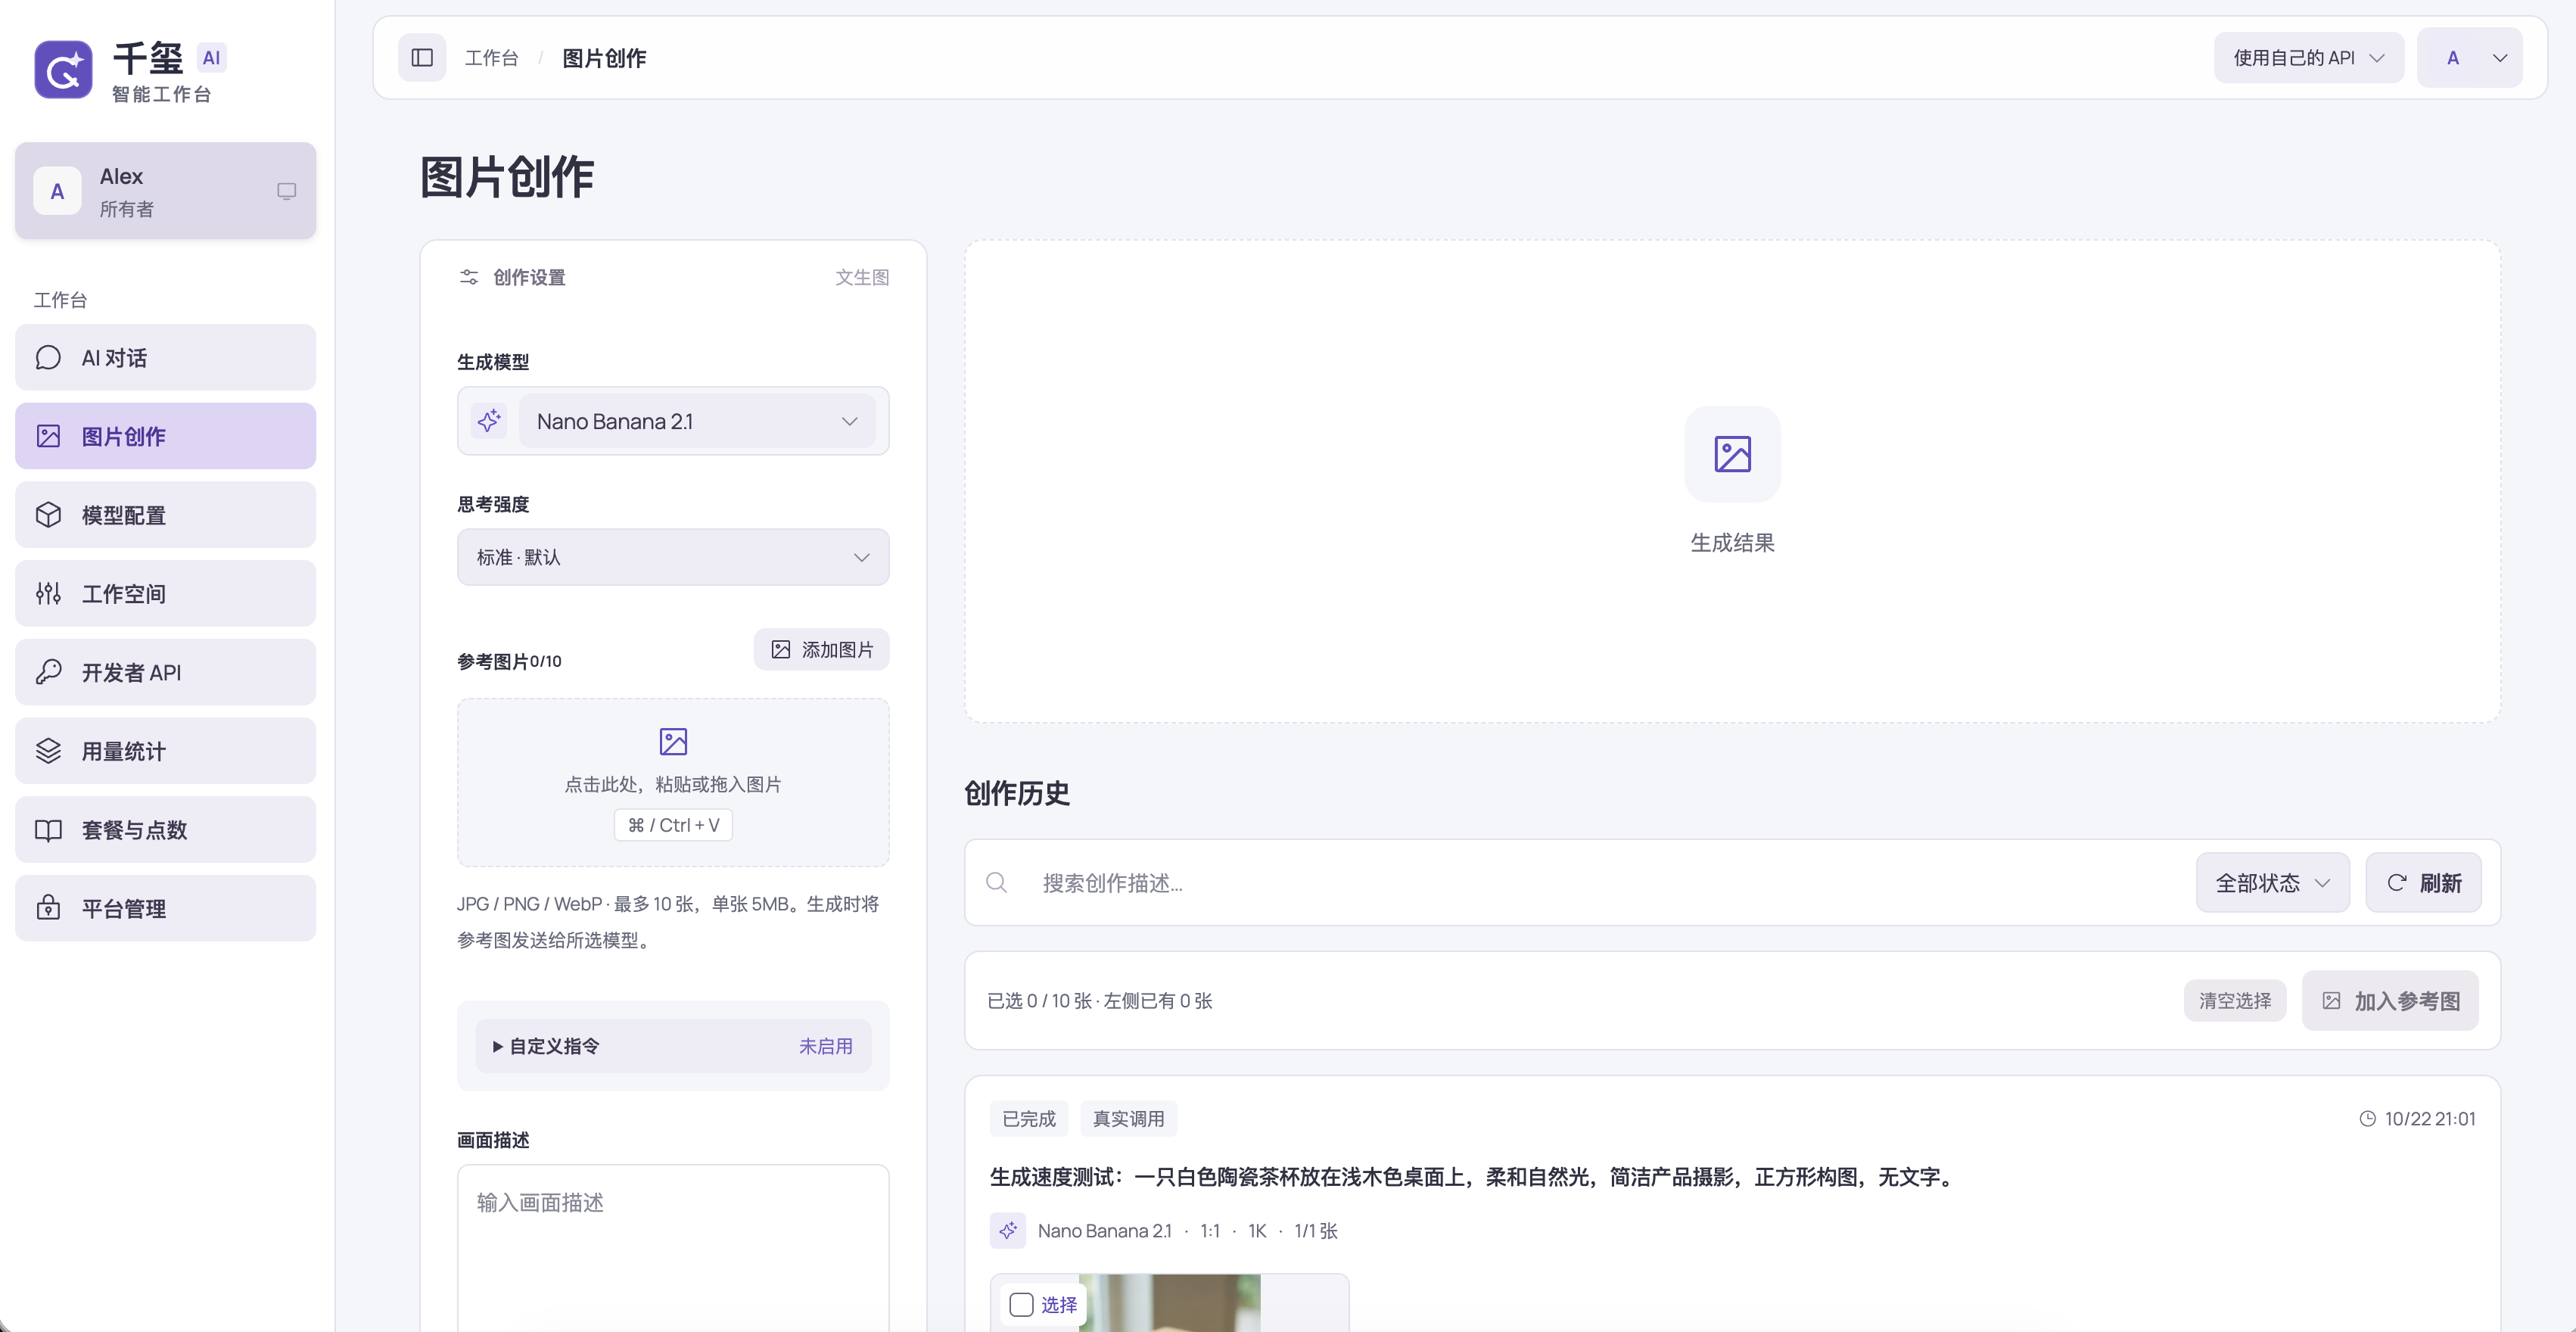
Task: Click the 真实调用 tag
Action: [1128, 1119]
